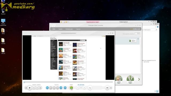Click the seek slider handle at start
This screenshot has width=171, height=96.
(x=24, y=82)
